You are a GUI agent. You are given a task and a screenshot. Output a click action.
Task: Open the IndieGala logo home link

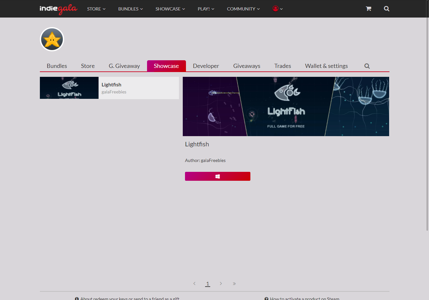pos(58,9)
